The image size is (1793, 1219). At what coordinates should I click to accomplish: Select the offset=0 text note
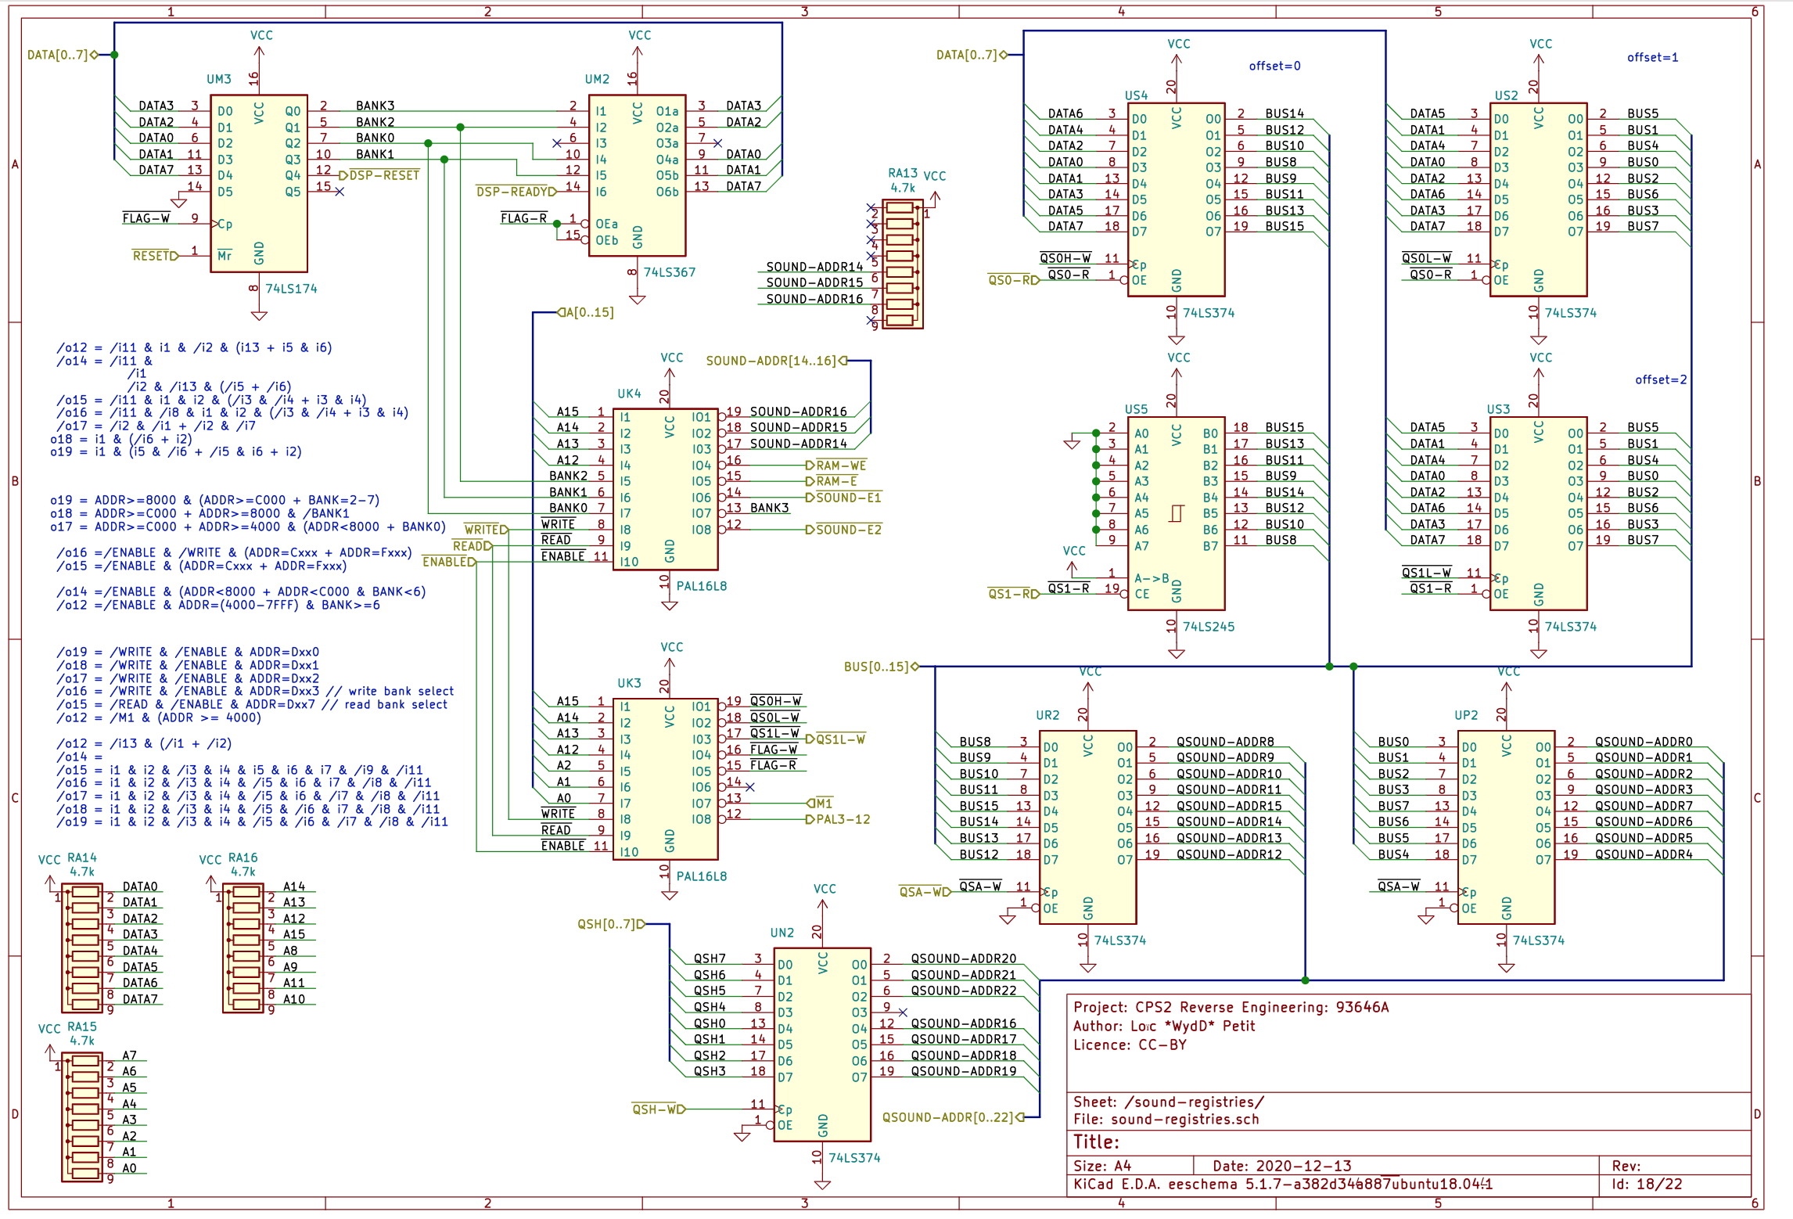(x=1274, y=66)
